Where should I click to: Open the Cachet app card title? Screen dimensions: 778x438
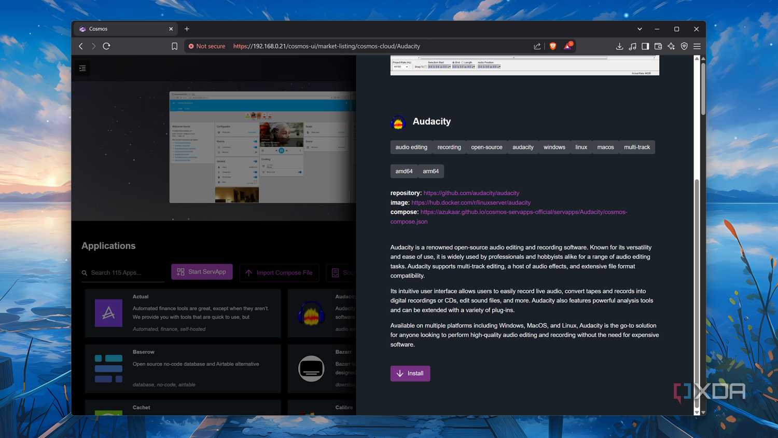click(141, 407)
